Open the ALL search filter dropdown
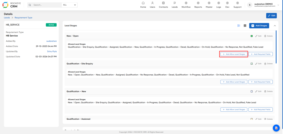 click(69, 5)
